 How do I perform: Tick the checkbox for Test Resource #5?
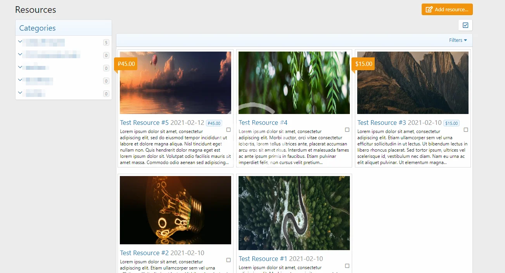point(228,130)
